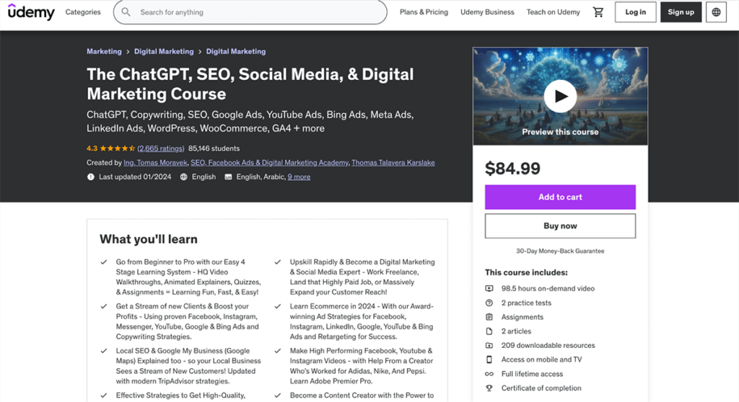739x402 pixels.
Task: Click the Last updated alert icon
Action: coord(90,177)
